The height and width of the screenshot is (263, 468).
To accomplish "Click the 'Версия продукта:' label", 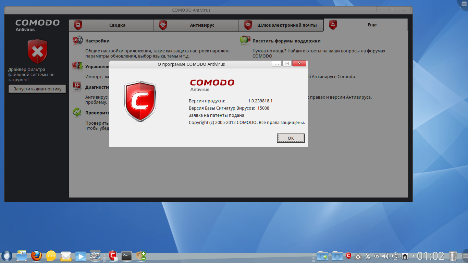I will (207, 101).
